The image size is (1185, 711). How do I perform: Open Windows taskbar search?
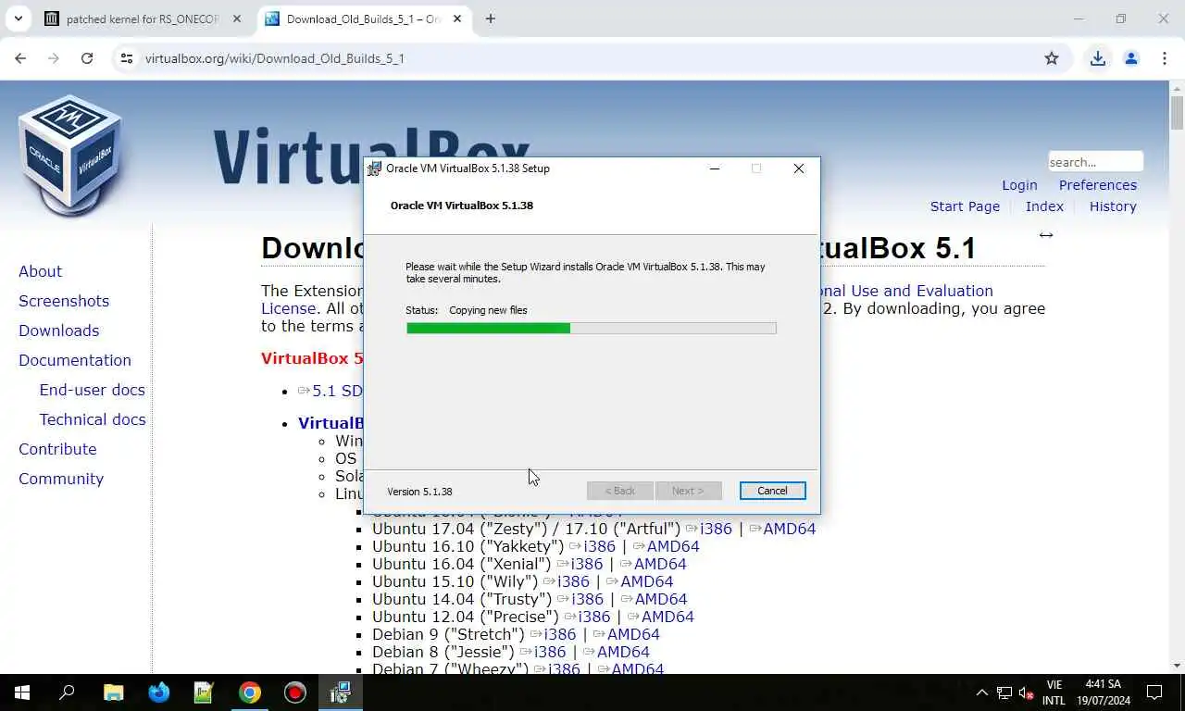tap(67, 692)
